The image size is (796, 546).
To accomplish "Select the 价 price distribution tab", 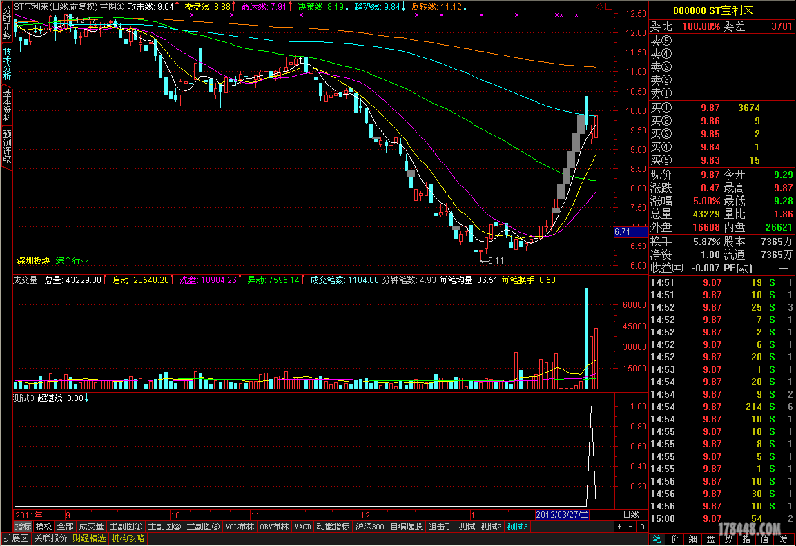I will [674, 538].
